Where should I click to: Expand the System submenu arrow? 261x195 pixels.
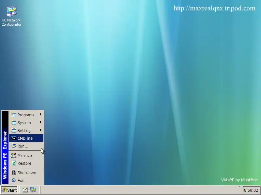[40, 122]
